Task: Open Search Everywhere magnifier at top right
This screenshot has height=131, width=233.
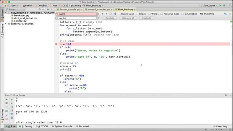Action: pyautogui.click(x=230, y=5)
